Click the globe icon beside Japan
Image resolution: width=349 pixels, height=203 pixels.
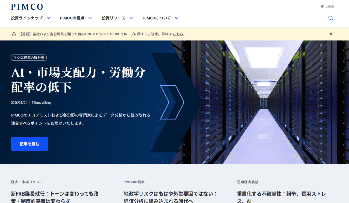322,6
